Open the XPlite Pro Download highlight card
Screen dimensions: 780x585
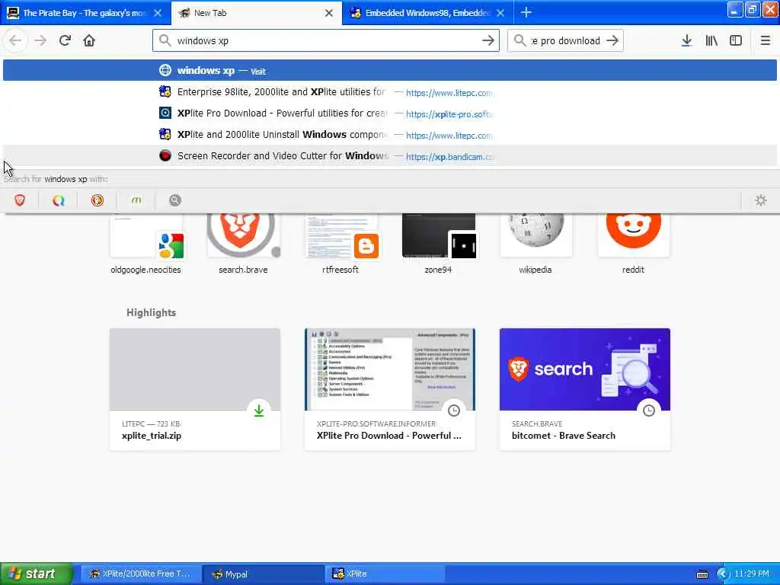coord(390,389)
